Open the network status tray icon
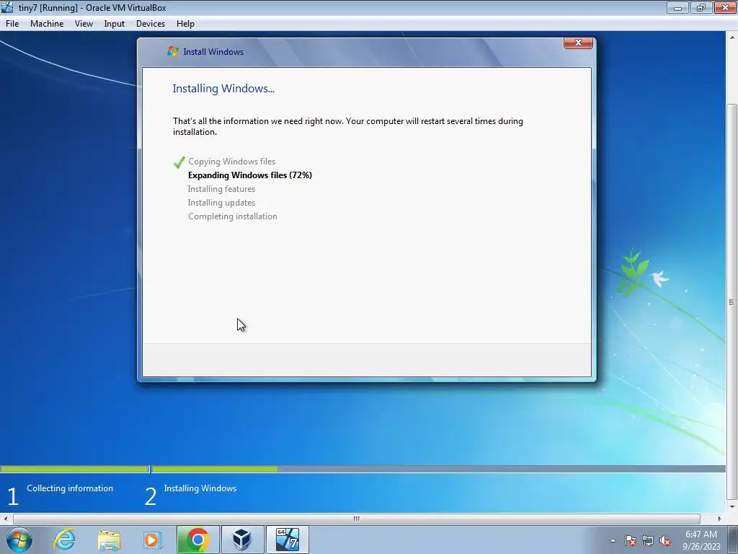Image resolution: width=738 pixels, height=554 pixels. pyautogui.click(x=648, y=541)
